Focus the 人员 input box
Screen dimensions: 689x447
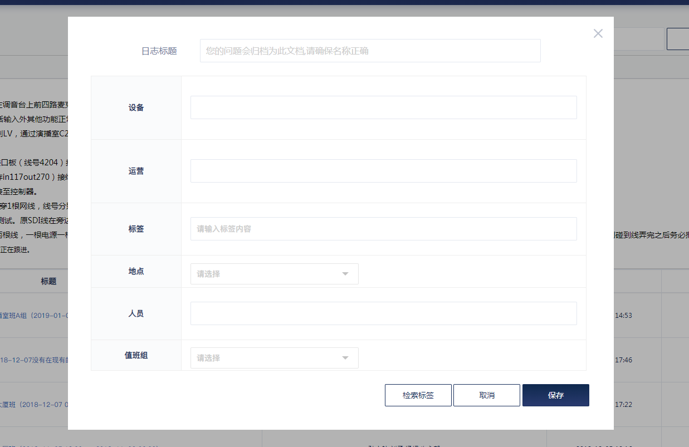383,313
